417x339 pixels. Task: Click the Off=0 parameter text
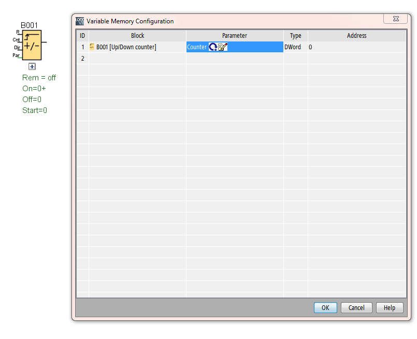[x=32, y=99]
